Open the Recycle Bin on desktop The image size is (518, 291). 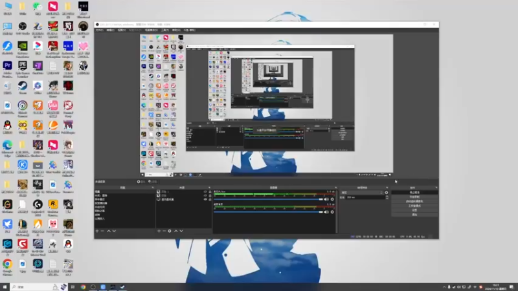7,88
